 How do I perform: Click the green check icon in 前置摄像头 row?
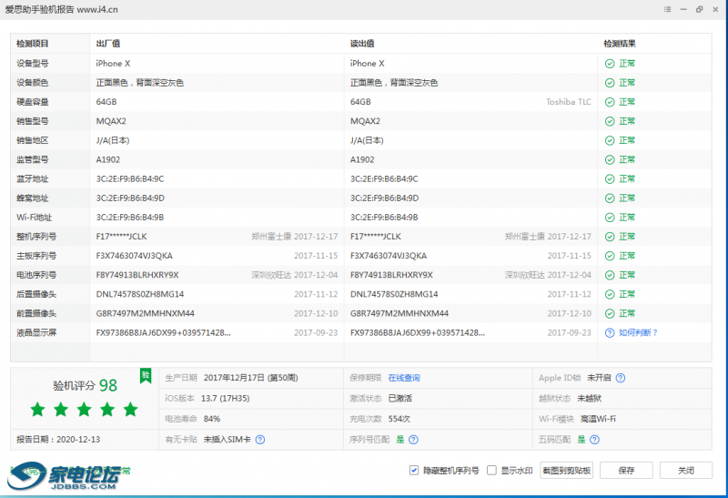click(x=610, y=313)
